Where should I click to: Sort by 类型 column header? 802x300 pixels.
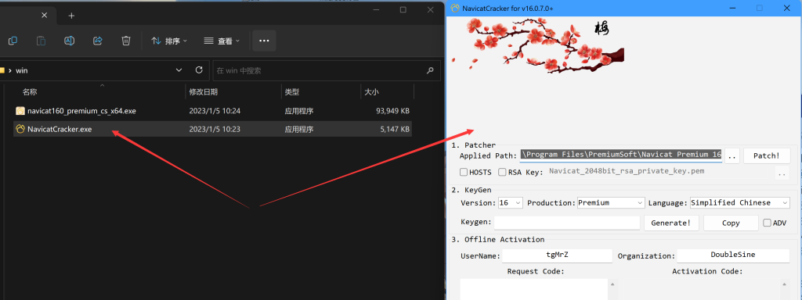291,92
